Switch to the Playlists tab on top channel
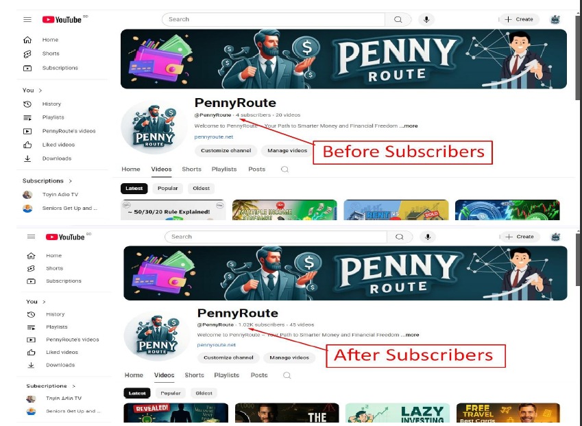Screen dimensions: 582x426 [224, 169]
